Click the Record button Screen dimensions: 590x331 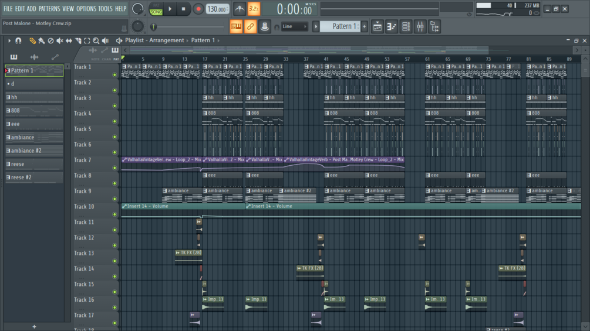pyautogui.click(x=198, y=9)
